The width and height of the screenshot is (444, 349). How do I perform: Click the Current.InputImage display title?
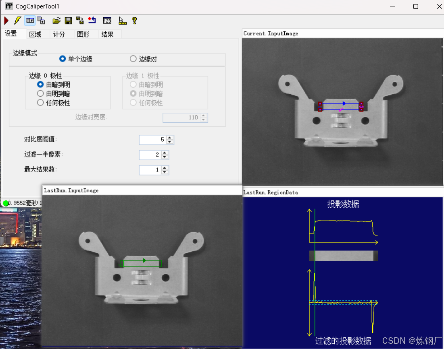coord(271,33)
